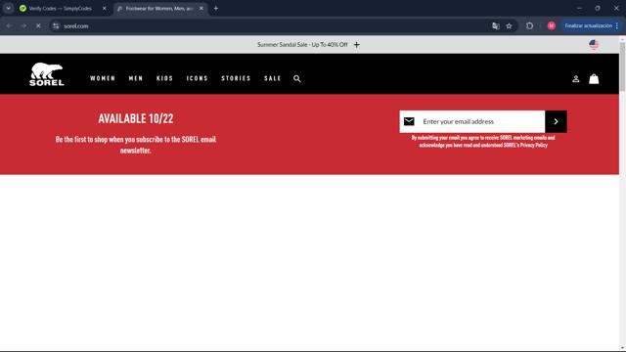This screenshot has height=352, width=626.
Task: Click the email address input field
Action: click(x=471, y=121)
